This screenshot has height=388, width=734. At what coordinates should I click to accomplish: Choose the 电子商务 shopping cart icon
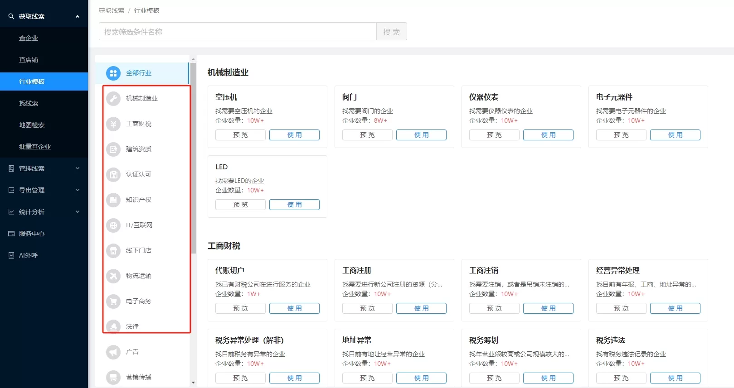(113, 301)
